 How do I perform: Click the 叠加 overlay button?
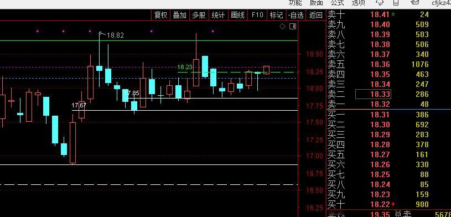(x=179, y=15)
